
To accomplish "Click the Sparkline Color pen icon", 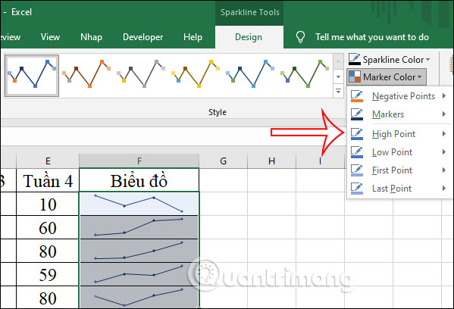I will tap(355, 59).
